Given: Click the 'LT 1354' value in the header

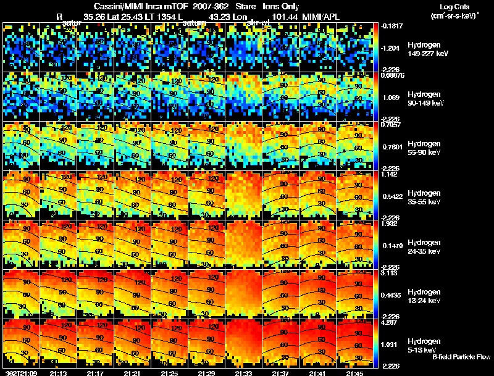Looking at the screenshot, I should click(163, 17).
